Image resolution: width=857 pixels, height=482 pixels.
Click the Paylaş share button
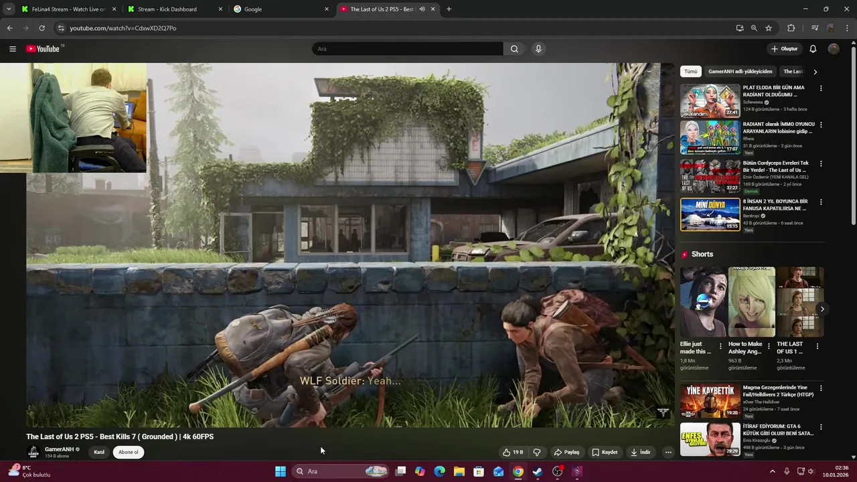pyautogui.click(x=566, y=452)
